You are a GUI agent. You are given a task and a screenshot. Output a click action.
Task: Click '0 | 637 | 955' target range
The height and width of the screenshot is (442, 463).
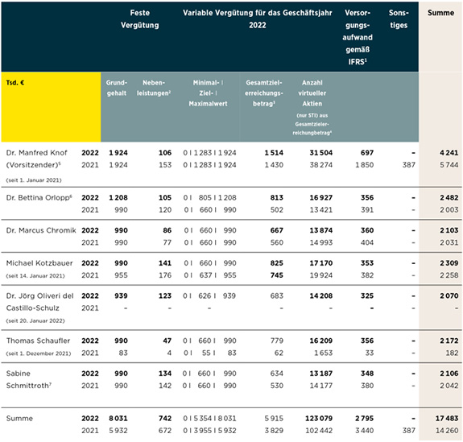click(210, 275)
